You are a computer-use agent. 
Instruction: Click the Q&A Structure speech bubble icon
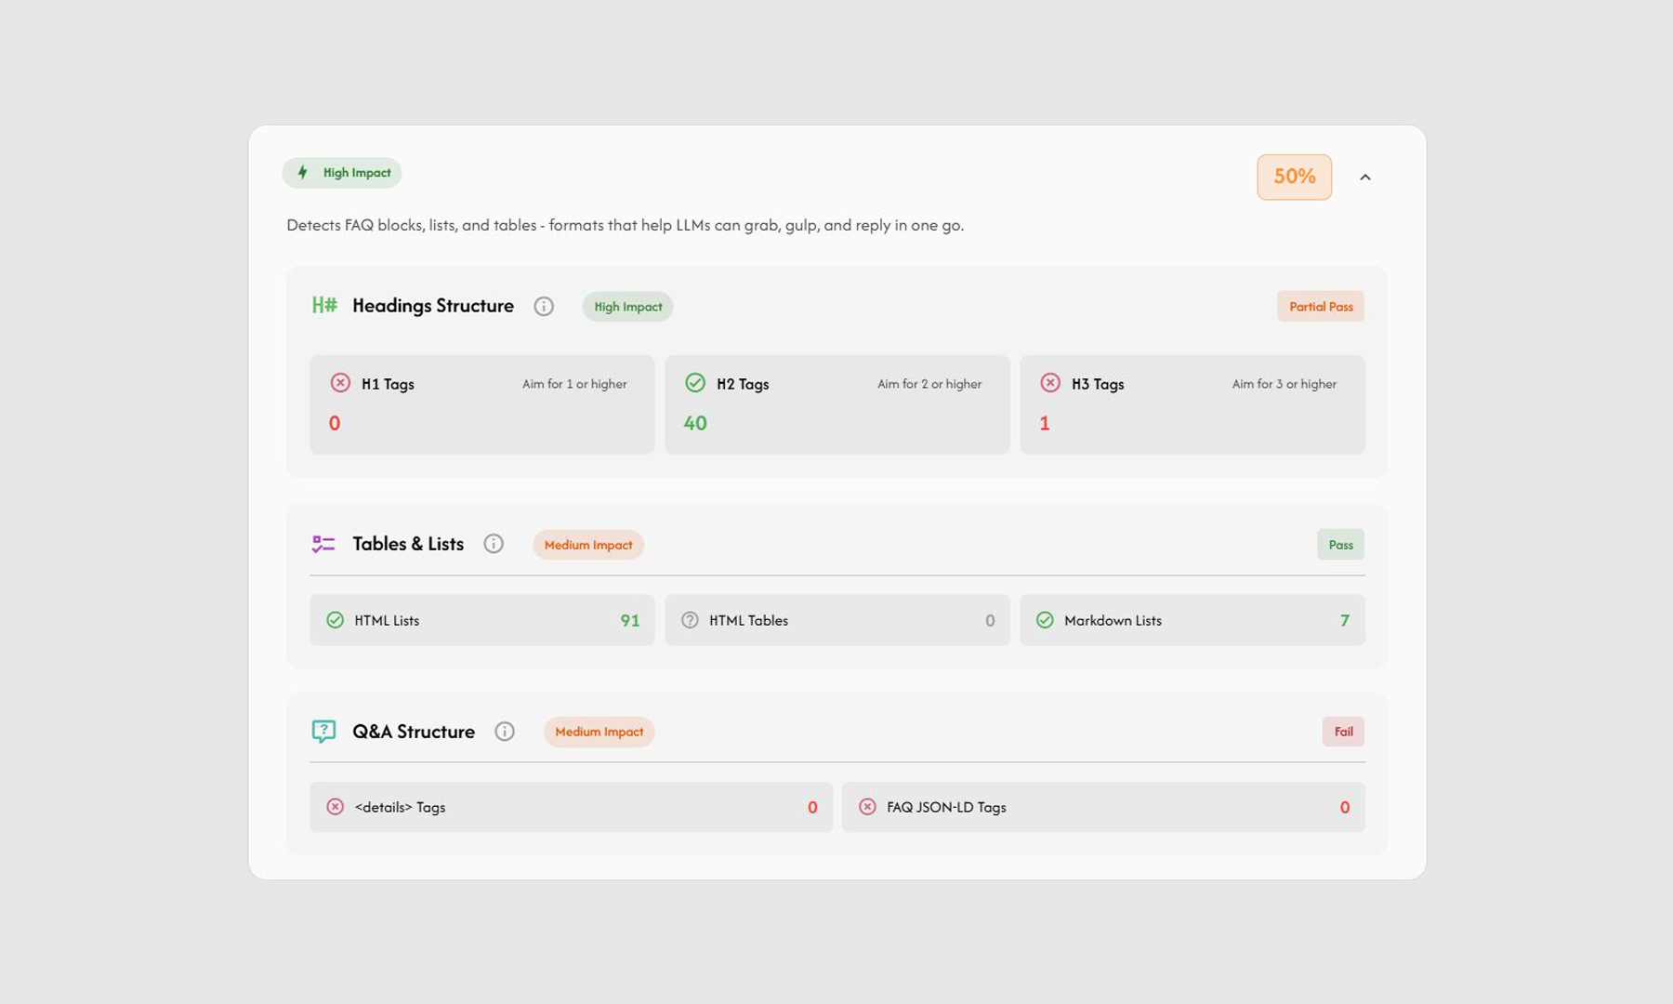[323, 732]
